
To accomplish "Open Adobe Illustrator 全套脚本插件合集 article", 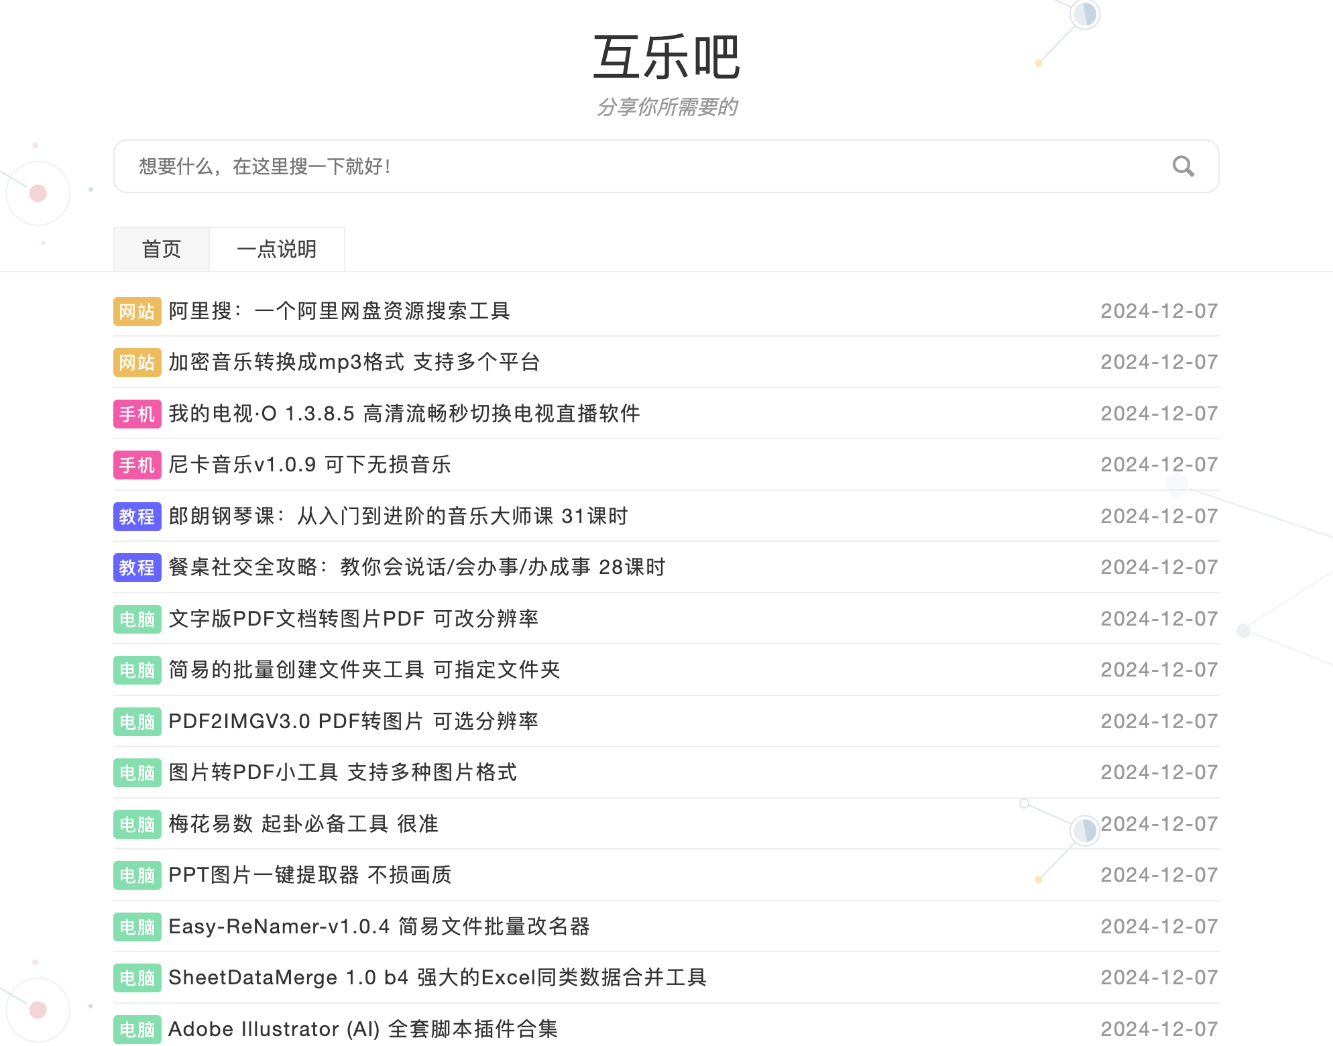I will [x=363, y=1029].
